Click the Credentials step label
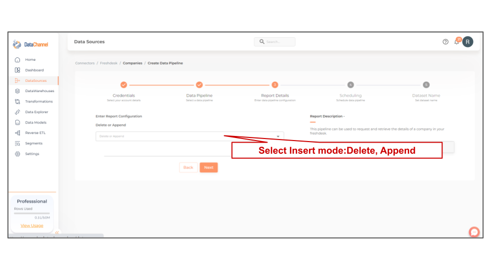The height and width of the screenshot is (276, 491). click(x=124, y=96)
